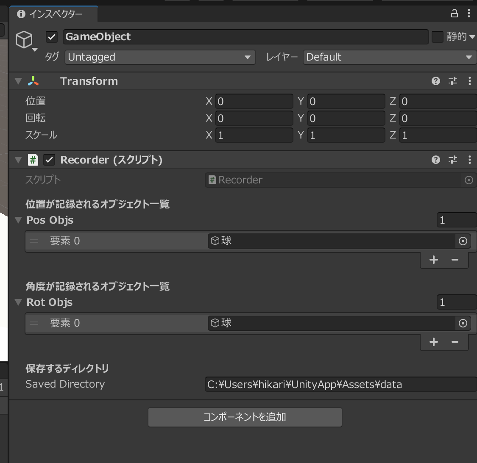Collapse the Pos Objs foldout

[17, 220]
